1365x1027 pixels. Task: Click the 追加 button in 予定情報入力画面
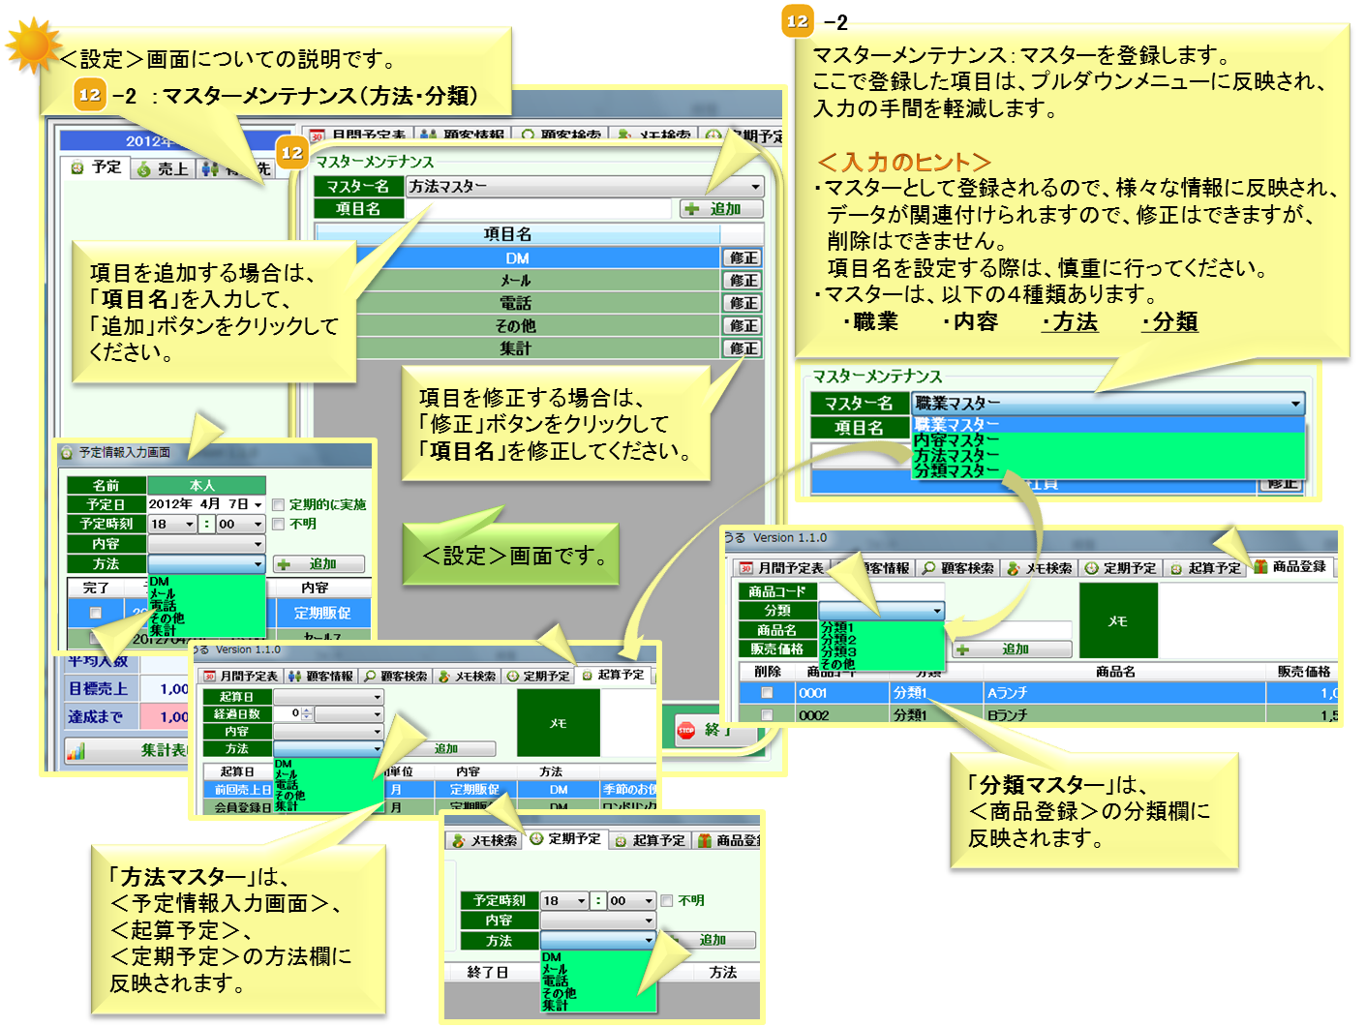click(319, 564)
